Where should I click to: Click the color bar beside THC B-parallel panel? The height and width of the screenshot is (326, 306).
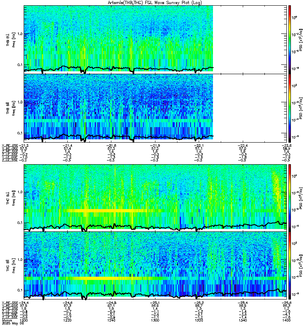[290, 265]
